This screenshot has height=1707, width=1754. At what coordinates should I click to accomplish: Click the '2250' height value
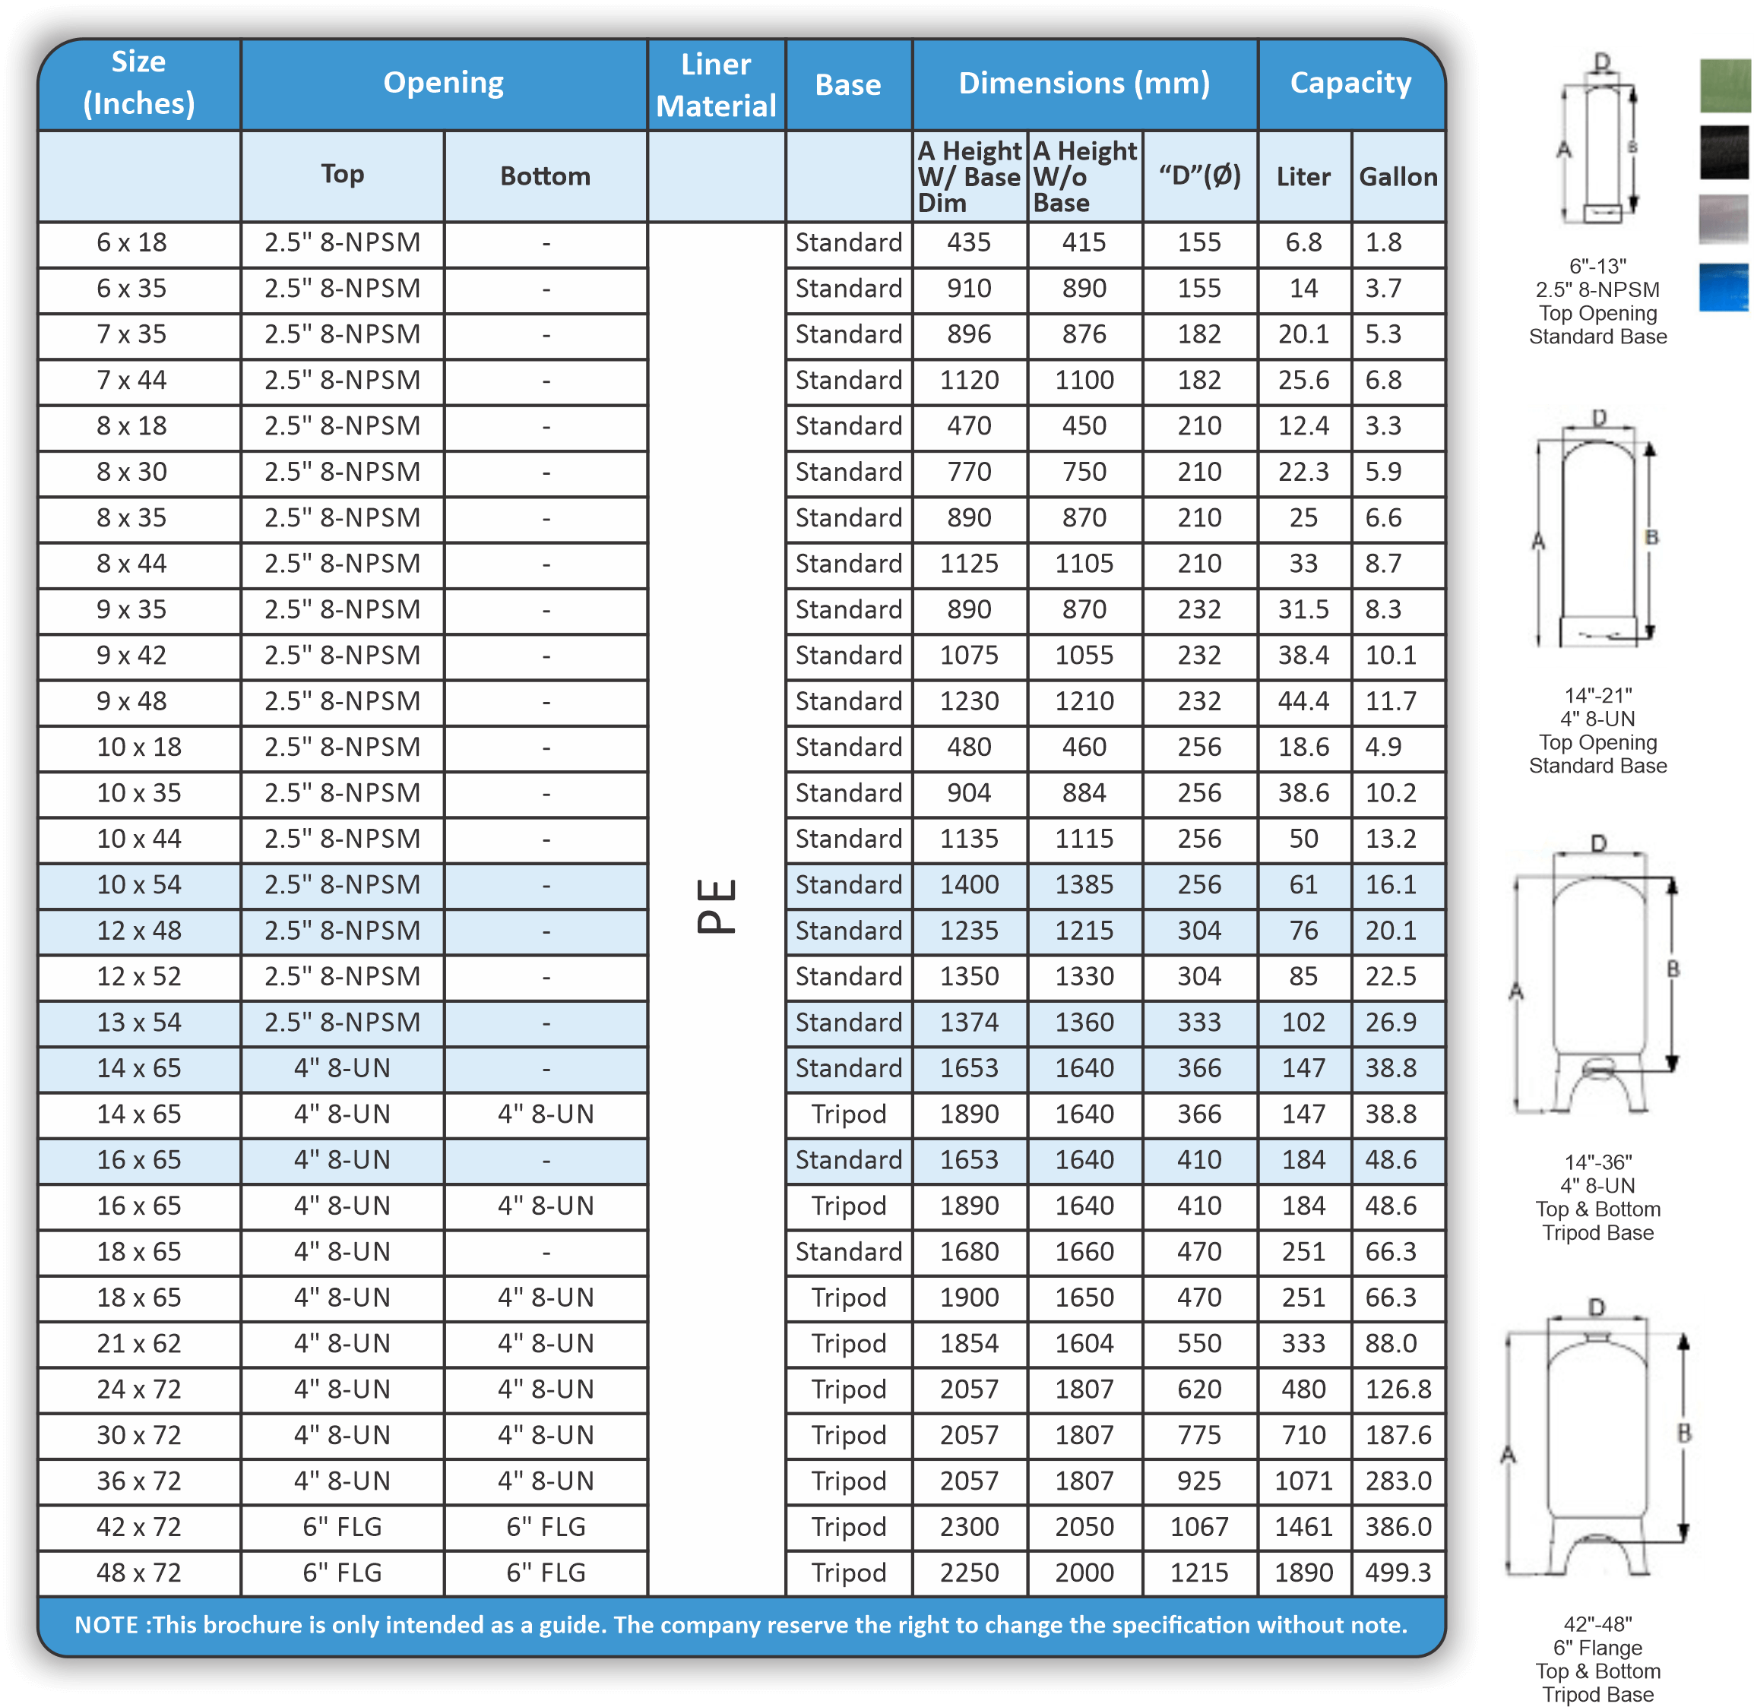coord(970,1573)
